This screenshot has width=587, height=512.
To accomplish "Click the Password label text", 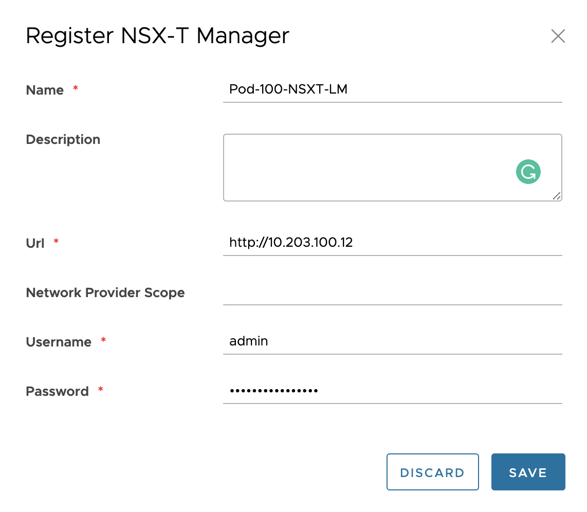I will (57, 391).
